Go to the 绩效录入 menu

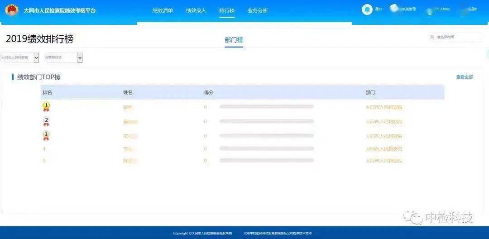196,10
